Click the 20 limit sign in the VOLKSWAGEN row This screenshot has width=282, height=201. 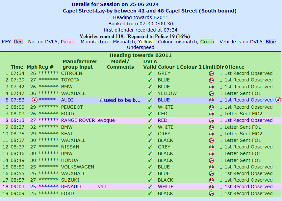[211, 167]
